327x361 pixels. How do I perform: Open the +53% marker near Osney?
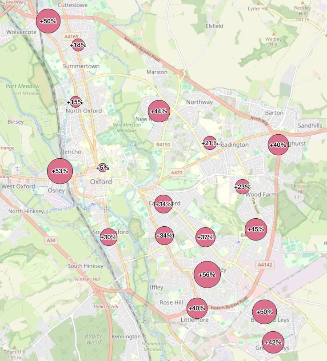click(60, 171)
